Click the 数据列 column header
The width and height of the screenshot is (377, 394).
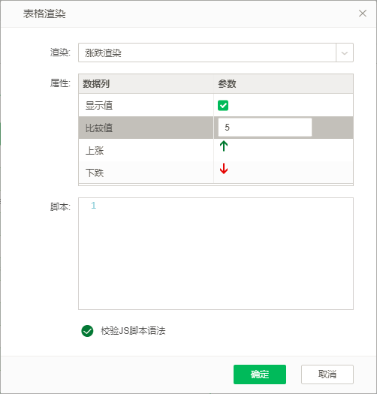(x=96, y=83)
